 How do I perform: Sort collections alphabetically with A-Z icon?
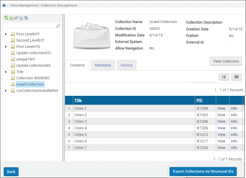[x=26, y=18]
